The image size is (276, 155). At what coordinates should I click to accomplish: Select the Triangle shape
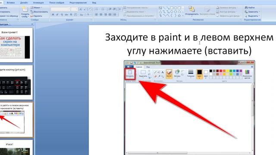pyautogui.click(x=160, y=12)
